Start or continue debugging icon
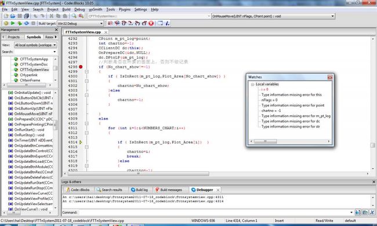Image resolution: width=377 pixels, height=226 pixels. 110,23
